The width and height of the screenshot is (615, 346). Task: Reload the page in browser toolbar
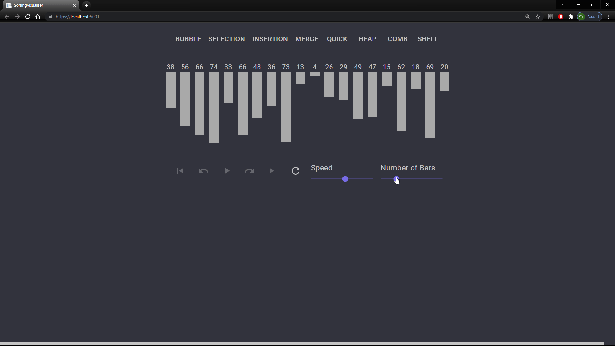(28, 17)
